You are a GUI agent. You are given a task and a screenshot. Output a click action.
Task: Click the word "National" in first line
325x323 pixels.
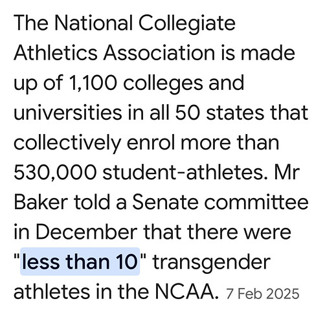pyautogui.click(x=93, y=23)
